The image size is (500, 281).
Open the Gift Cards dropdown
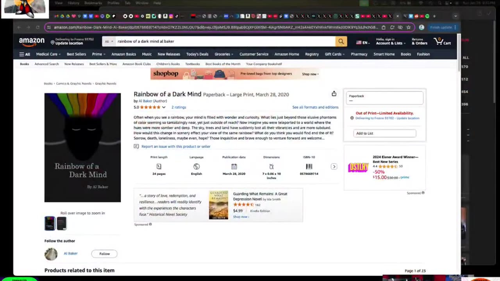(x=335, y=54)
